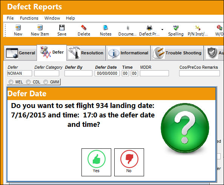224x185 pixels.
Task: Confirm with the Yes thumbs-up button
Action: pyautogui.click(x=96, y=162)
